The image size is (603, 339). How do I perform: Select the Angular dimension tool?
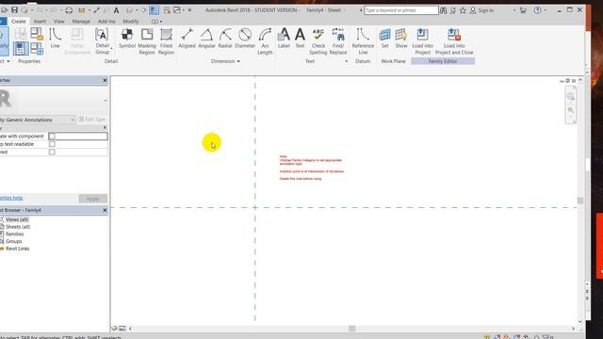206,38
